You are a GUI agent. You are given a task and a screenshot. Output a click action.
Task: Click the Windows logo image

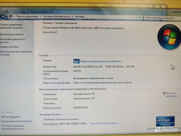click(x=169, y=37)
